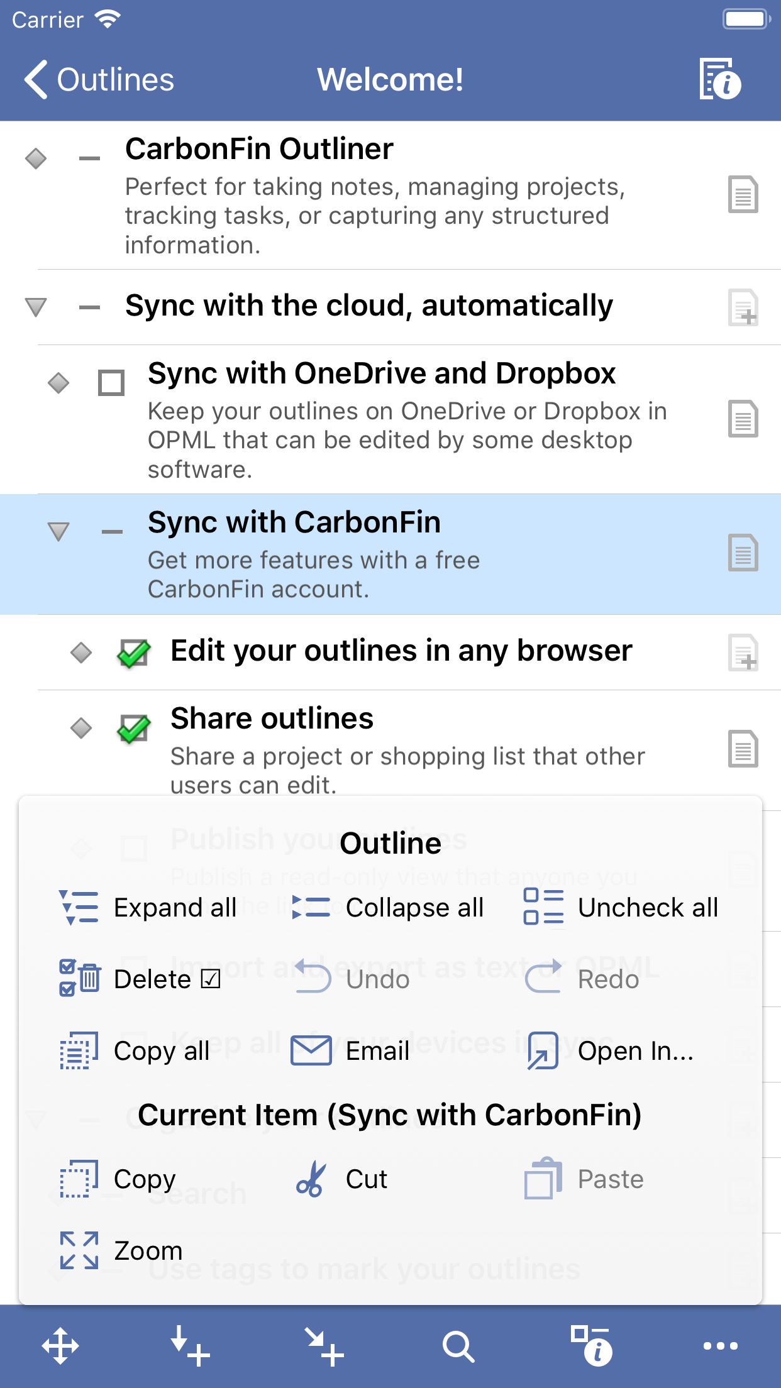Viewport: 781px width, 1388px height.
Task: Tap note text Share a project or shopping list
Action: (x=407, y=756)
